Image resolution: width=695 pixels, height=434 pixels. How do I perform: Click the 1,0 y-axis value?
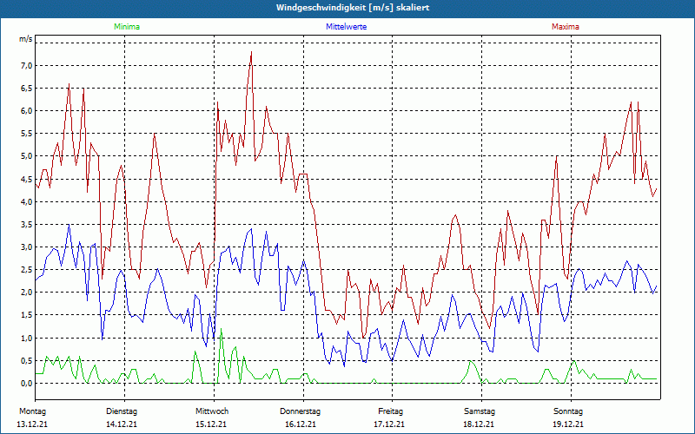tap(27, 338)
